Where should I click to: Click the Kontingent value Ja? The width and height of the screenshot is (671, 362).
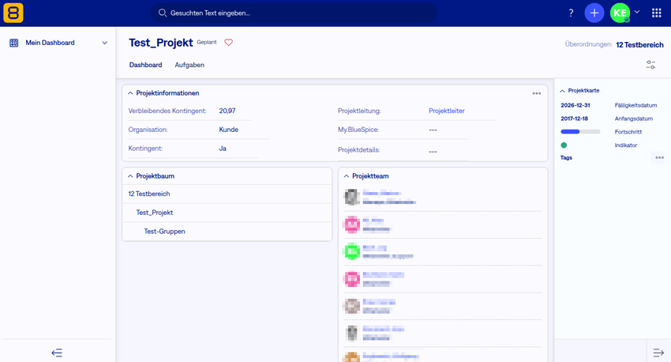point(223,149)
